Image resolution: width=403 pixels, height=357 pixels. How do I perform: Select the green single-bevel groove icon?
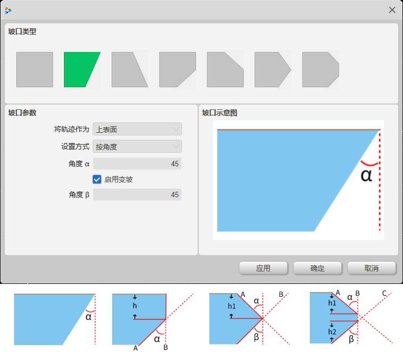pyautogui.click(x=82, y=70)
